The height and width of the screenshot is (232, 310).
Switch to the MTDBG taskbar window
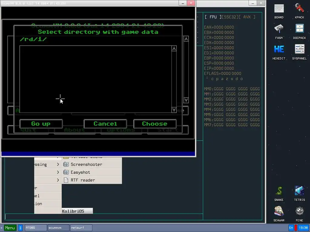pos(36,228)
